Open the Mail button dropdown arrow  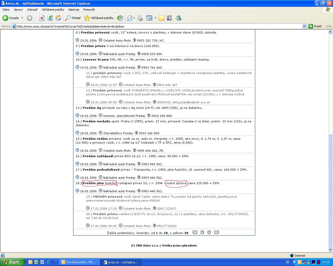pos(134,18)
